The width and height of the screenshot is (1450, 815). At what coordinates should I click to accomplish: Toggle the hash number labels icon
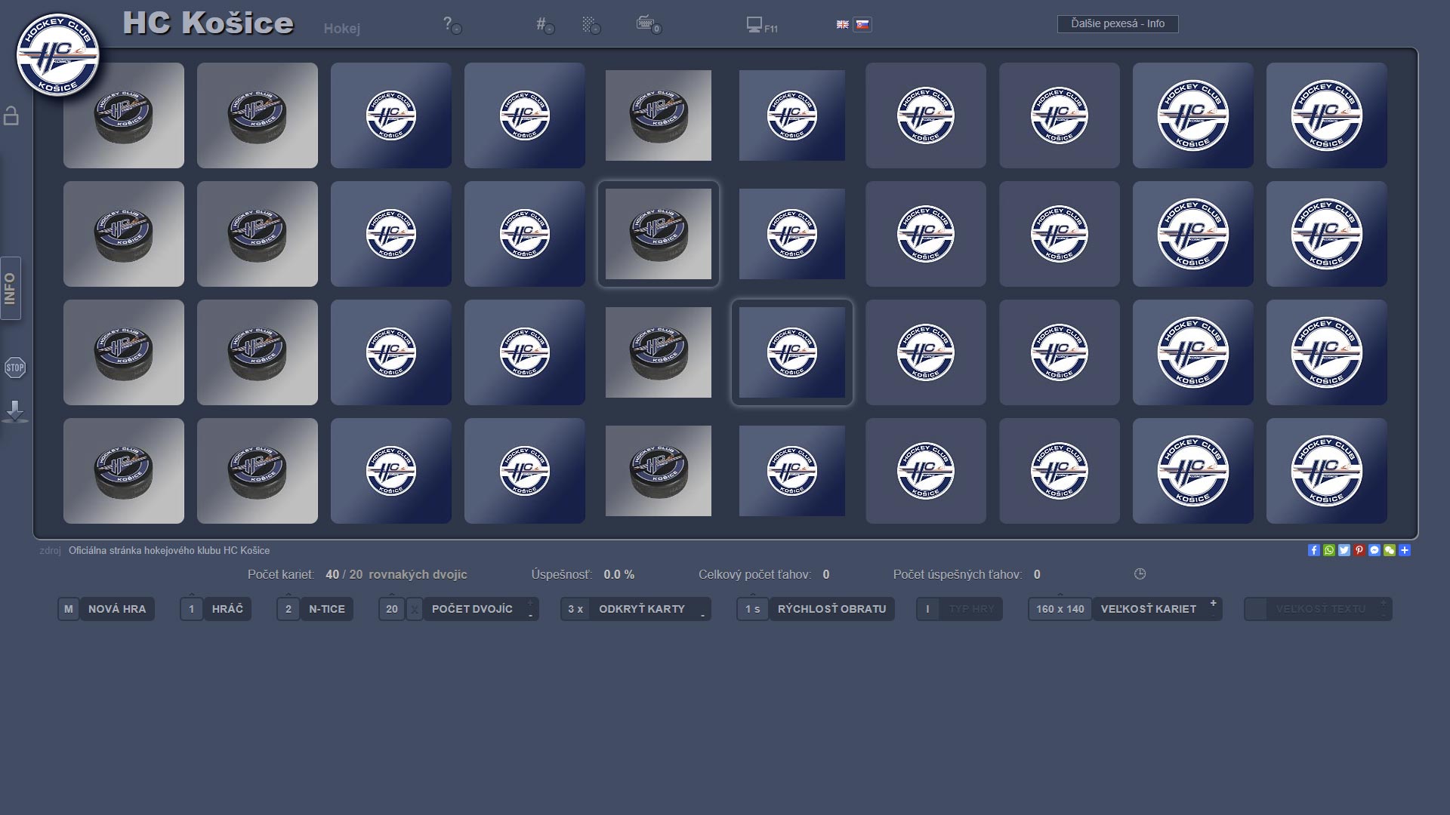coord(545,25)
